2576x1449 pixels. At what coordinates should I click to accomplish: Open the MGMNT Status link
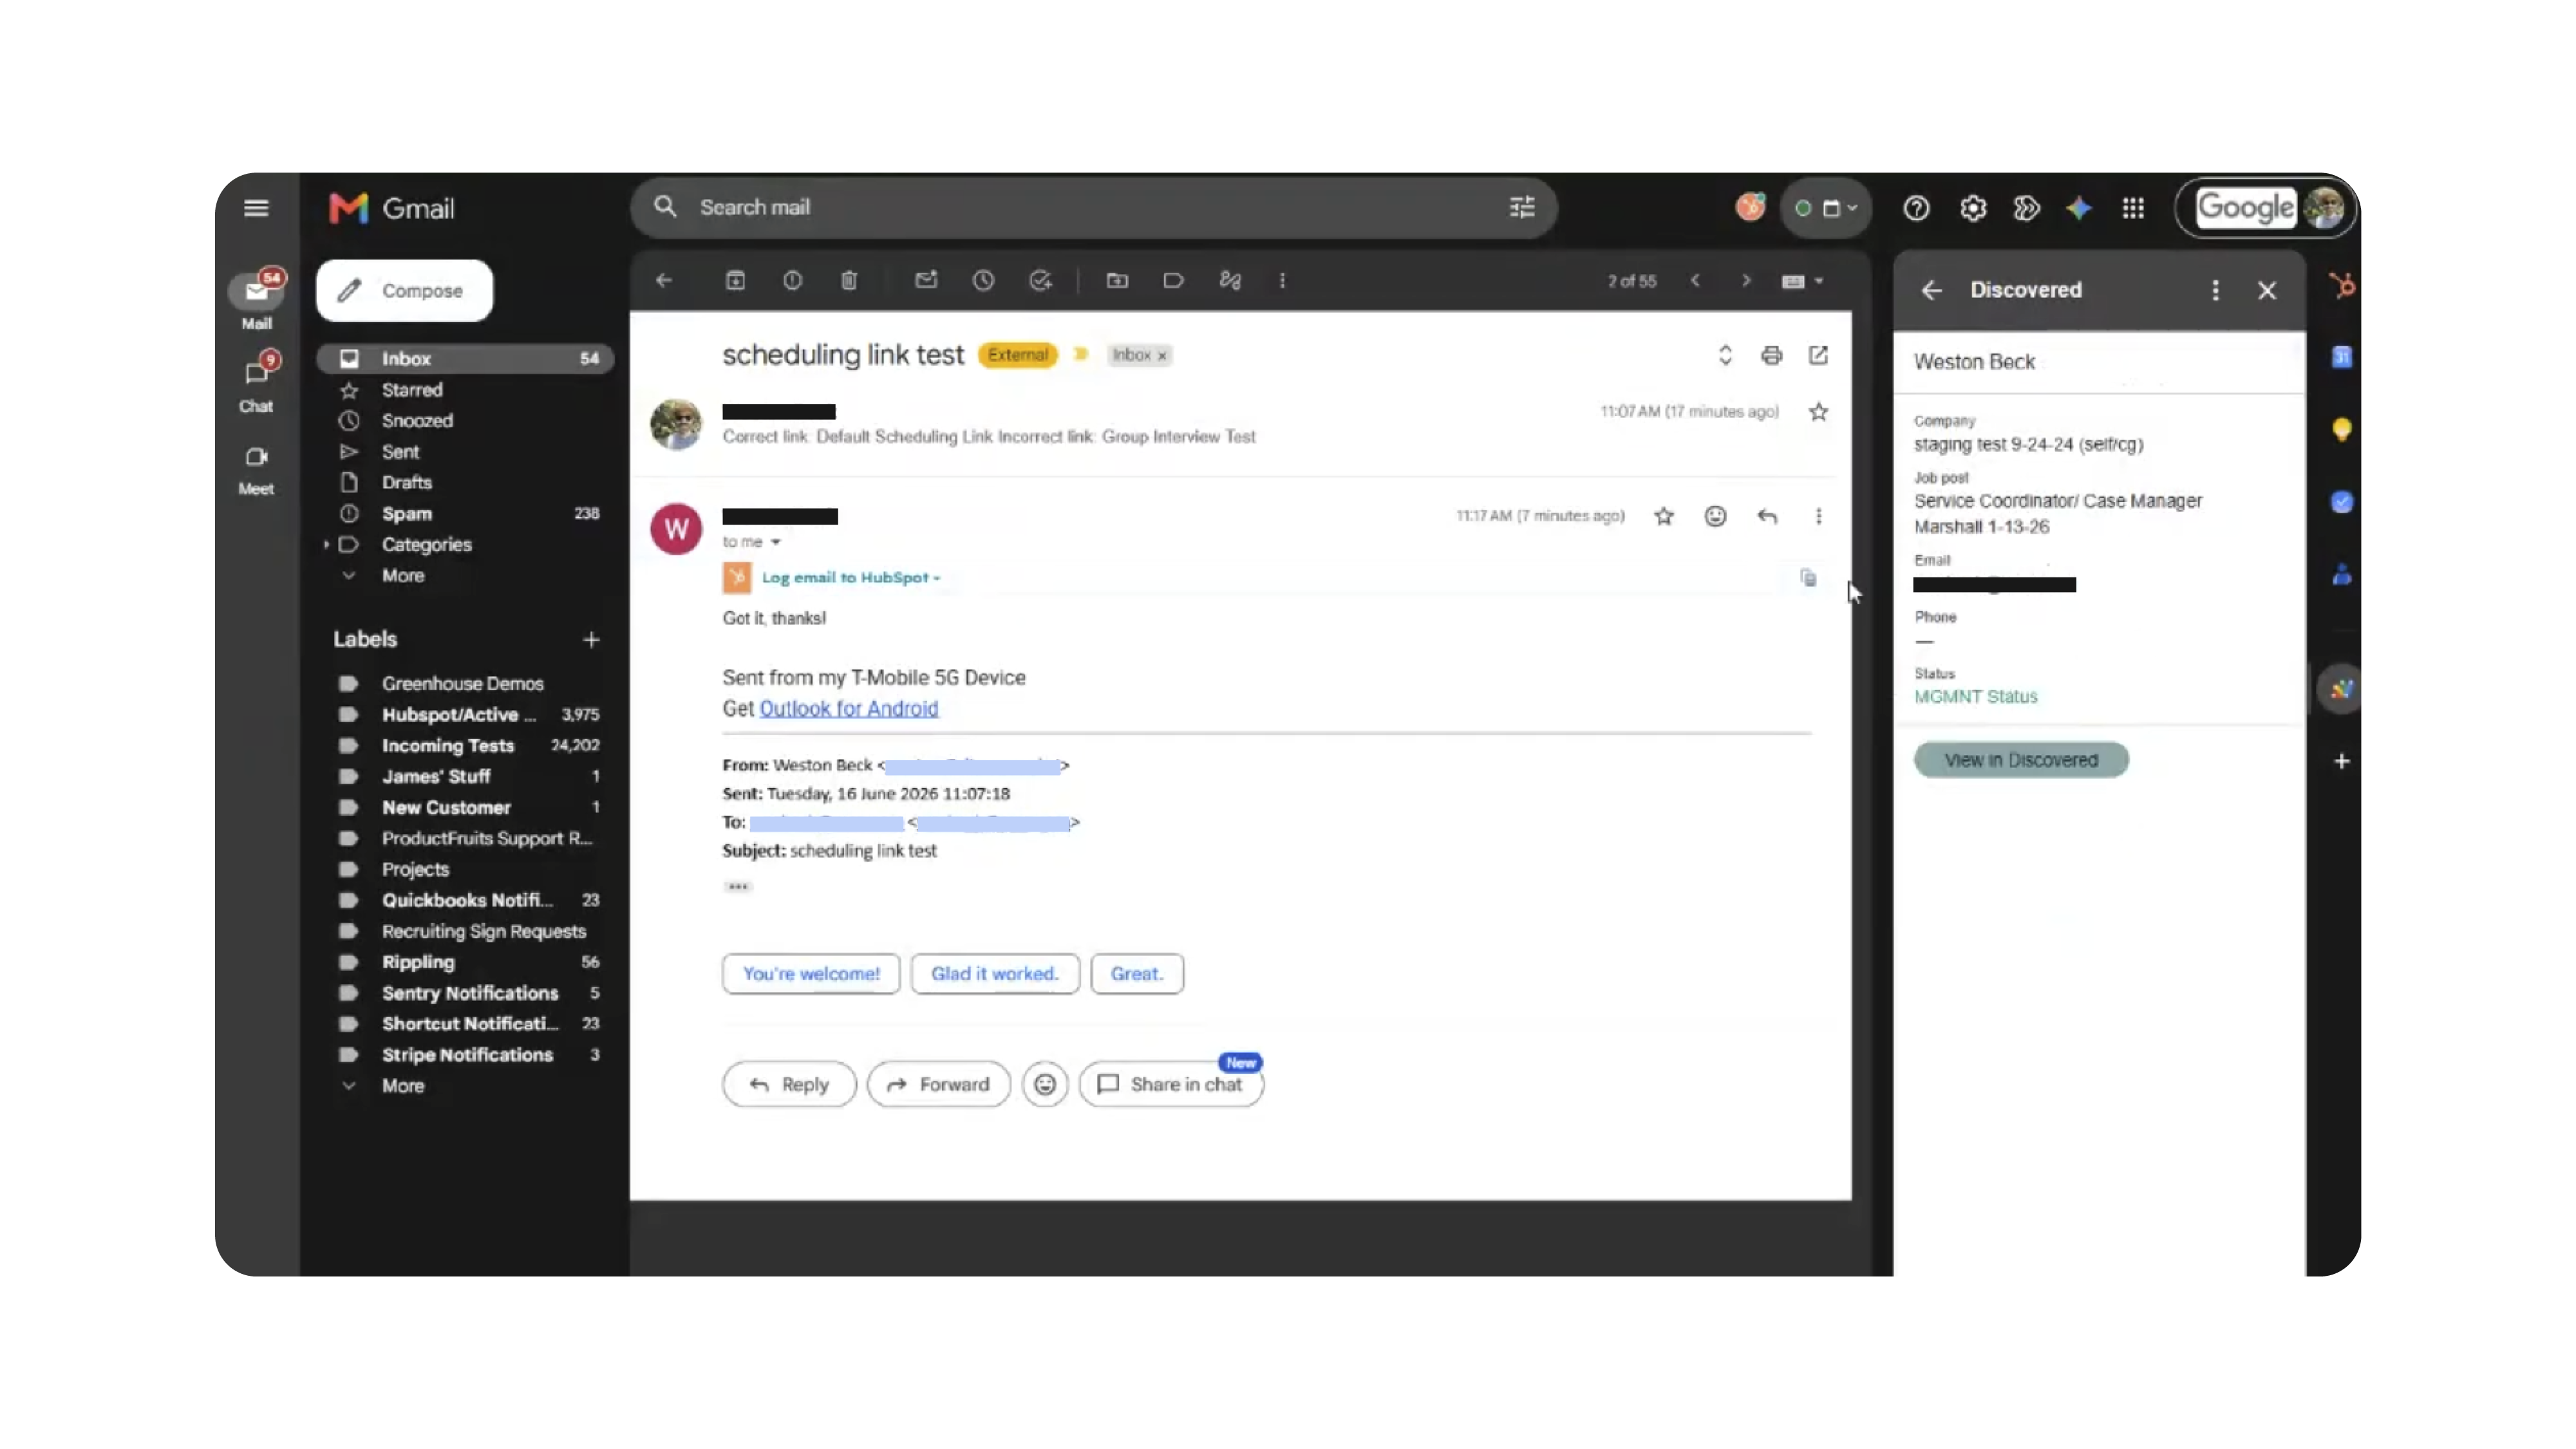1975,697
